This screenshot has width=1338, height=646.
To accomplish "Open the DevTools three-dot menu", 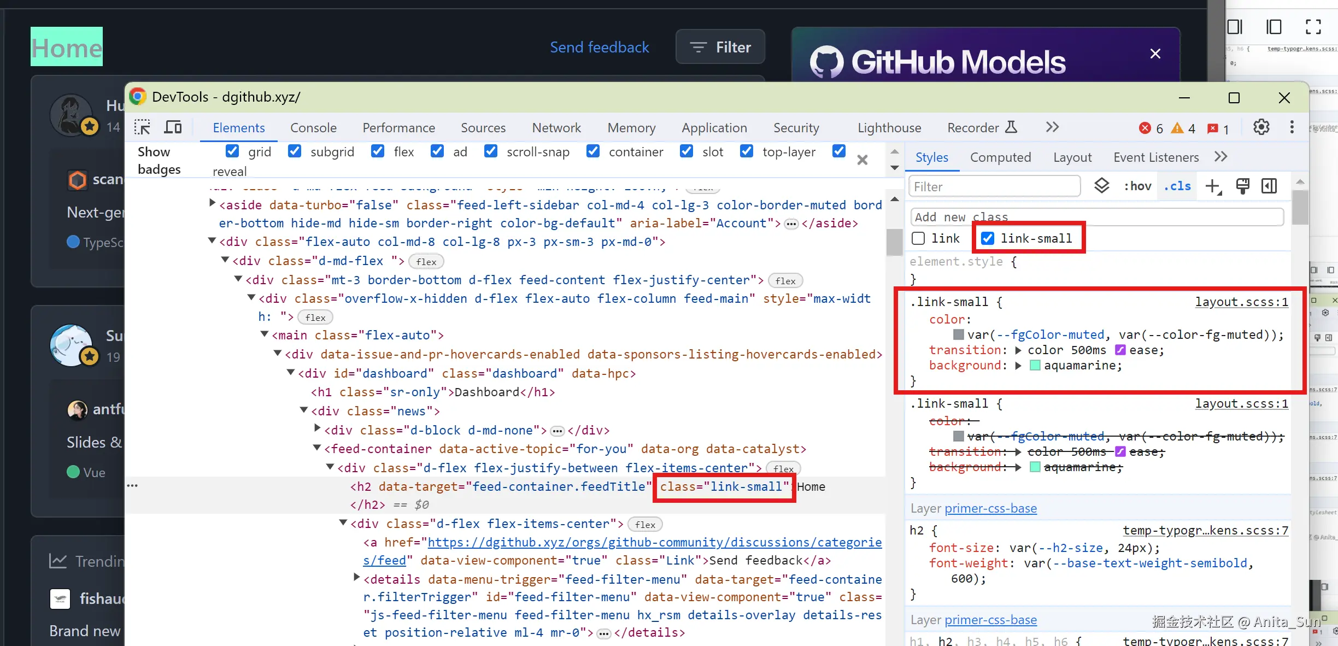I will click(x=1292, y=127).
